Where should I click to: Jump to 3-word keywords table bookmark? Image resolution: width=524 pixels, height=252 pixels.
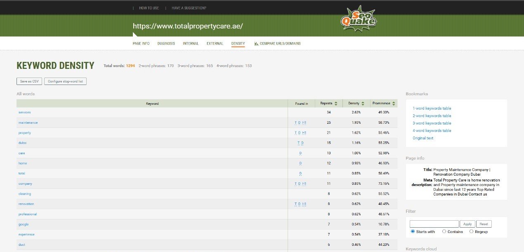[432, 123]
